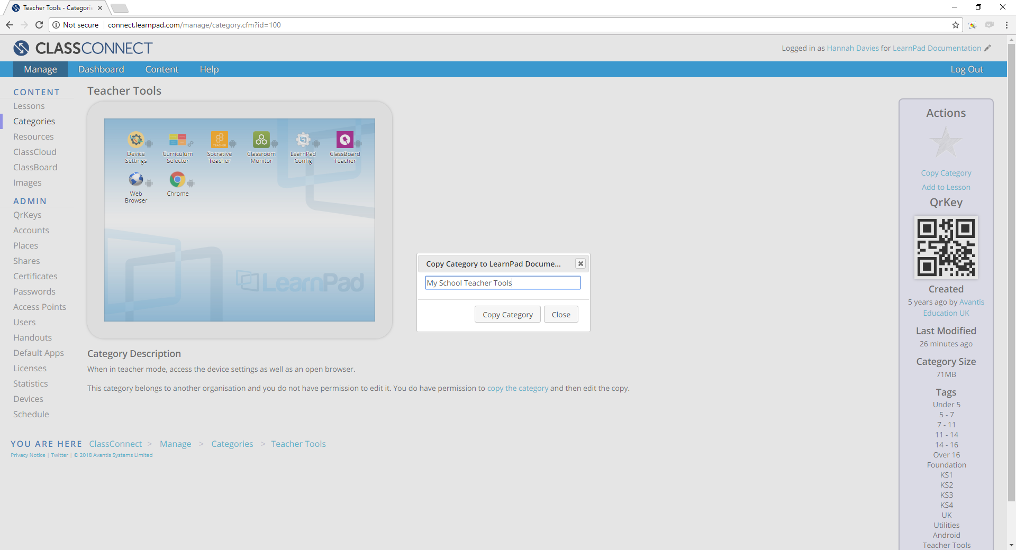Click the LearnPad Documentation organisation link
1016x550 pixels.
coord(937,48)
